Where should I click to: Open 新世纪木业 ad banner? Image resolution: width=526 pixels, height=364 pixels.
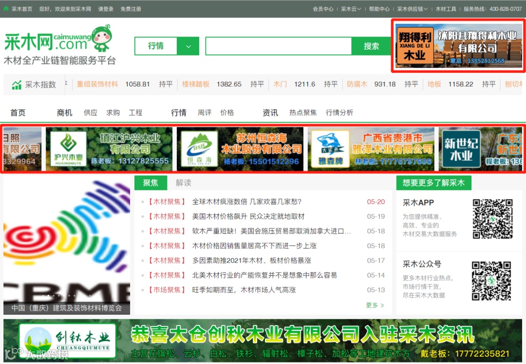coord(480,149)
